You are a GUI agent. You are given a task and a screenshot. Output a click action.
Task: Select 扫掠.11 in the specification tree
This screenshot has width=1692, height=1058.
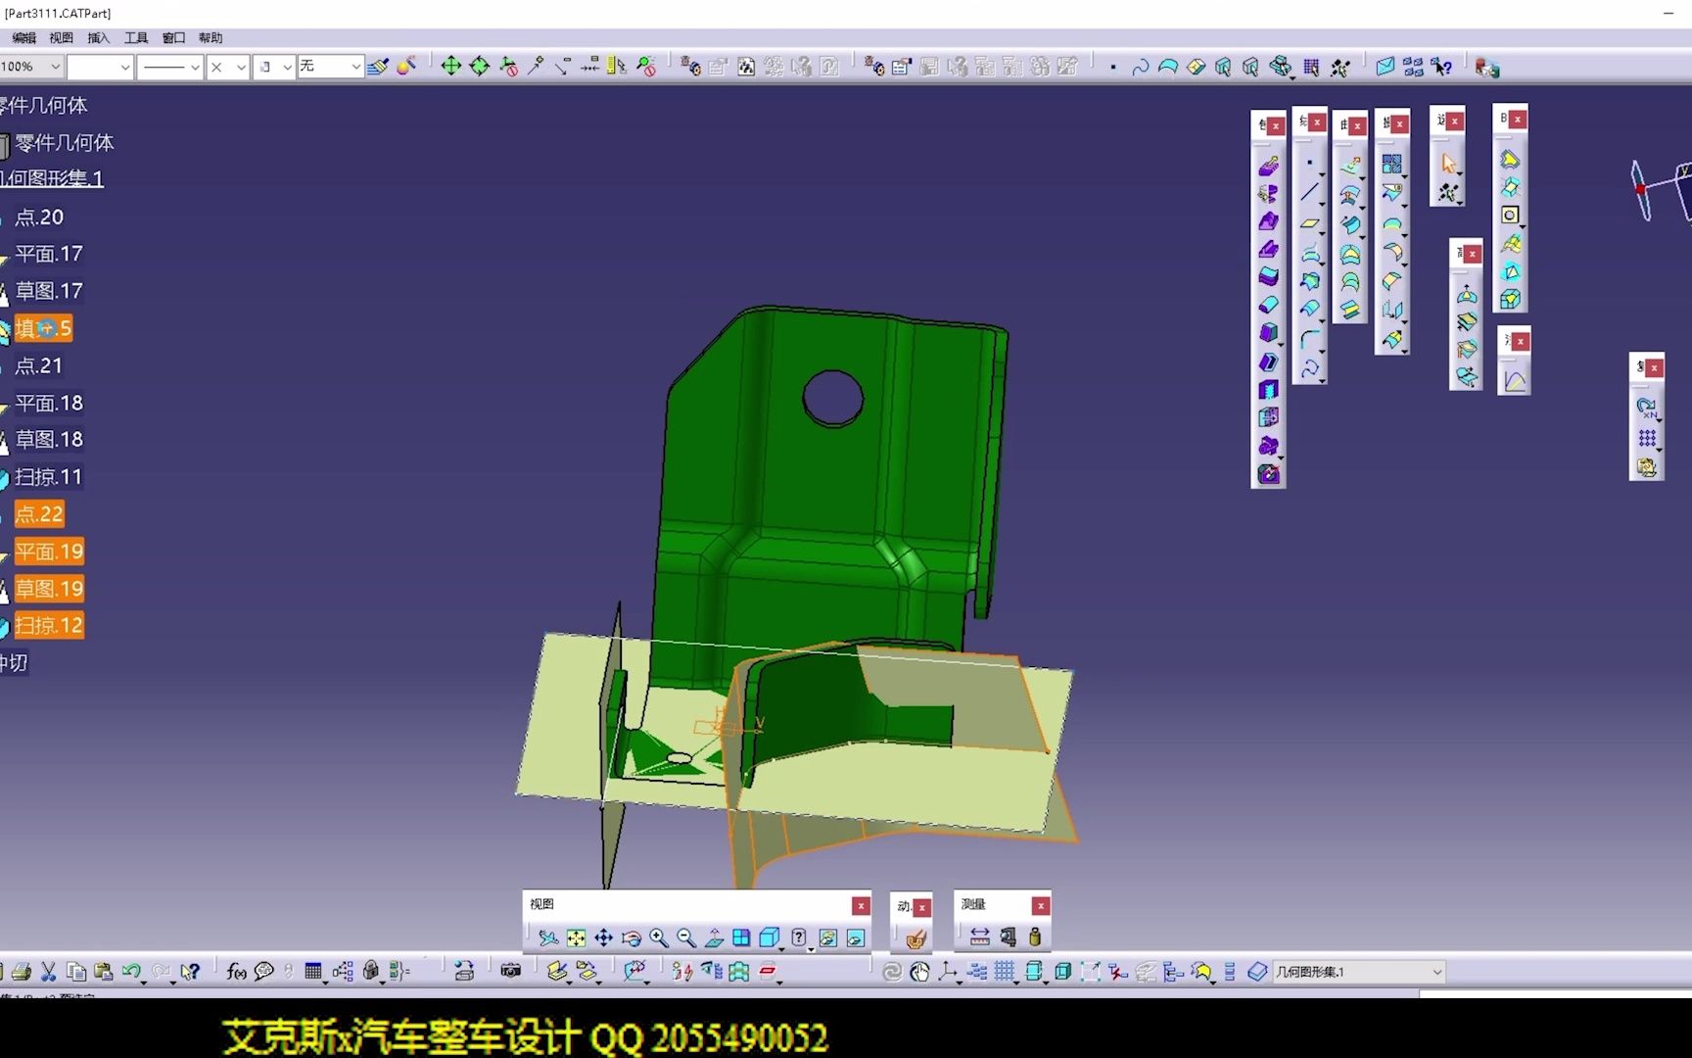click(x=49, y=478)
